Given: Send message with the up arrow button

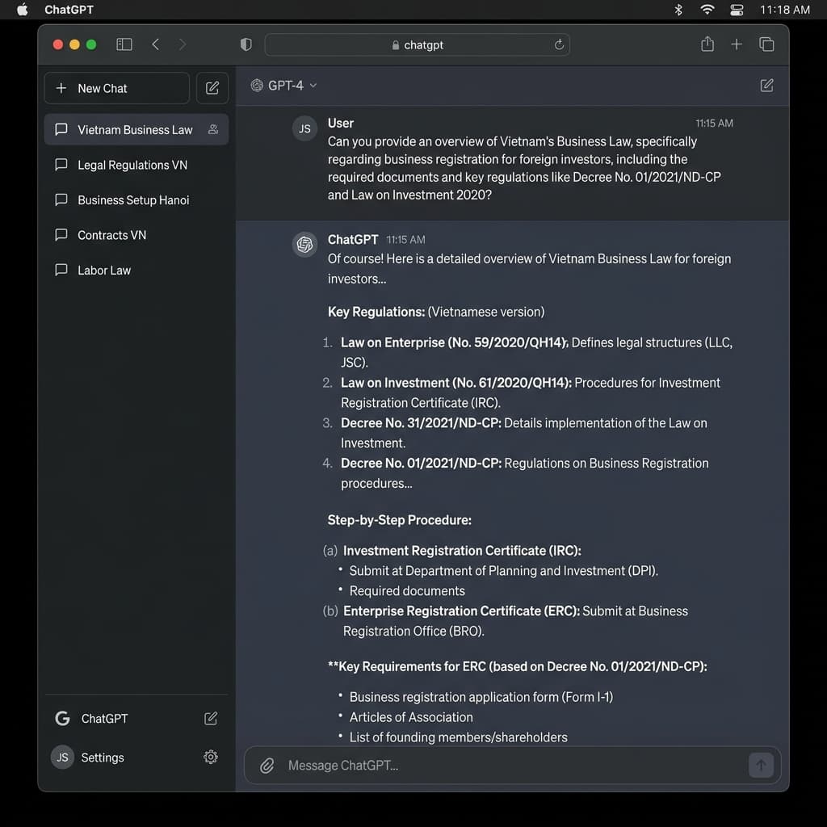Looking at the screenshot, I should tap(761, 766).
